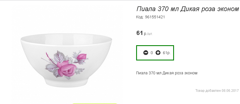
Task: Increase quantity with the plus icon
Action: pos(158,53)
